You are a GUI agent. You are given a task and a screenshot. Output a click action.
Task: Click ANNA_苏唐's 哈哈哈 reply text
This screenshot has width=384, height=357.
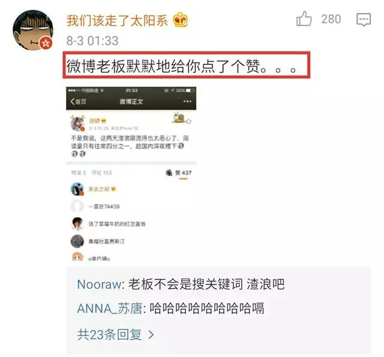click(x=207, y=308)
